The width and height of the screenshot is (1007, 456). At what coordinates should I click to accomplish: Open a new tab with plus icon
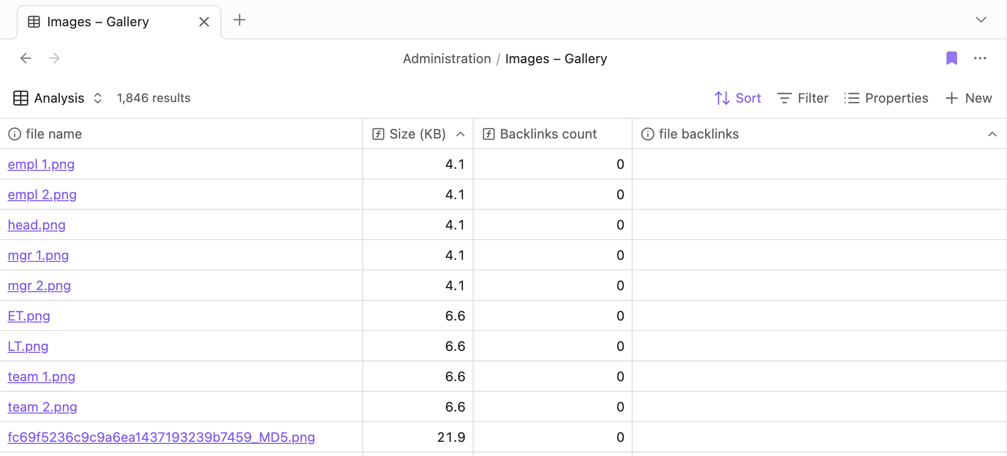tap(239, 20)
